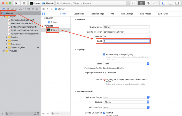The height and width of the screenshot is (116, 182).
Task: Toggle the right inspector panel
Action: [x=177, y=3]
